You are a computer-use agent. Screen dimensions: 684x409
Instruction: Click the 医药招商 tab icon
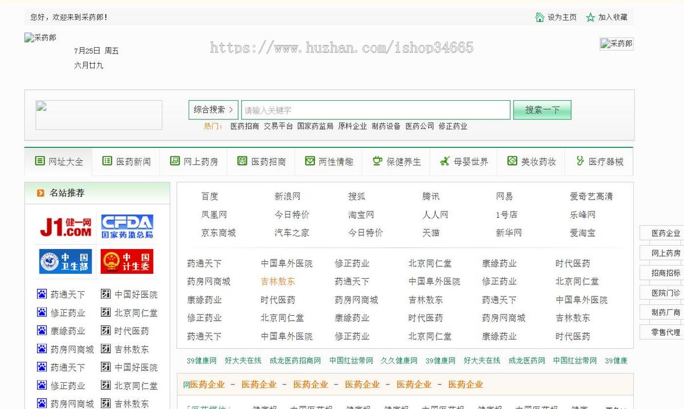coord(242,161)
